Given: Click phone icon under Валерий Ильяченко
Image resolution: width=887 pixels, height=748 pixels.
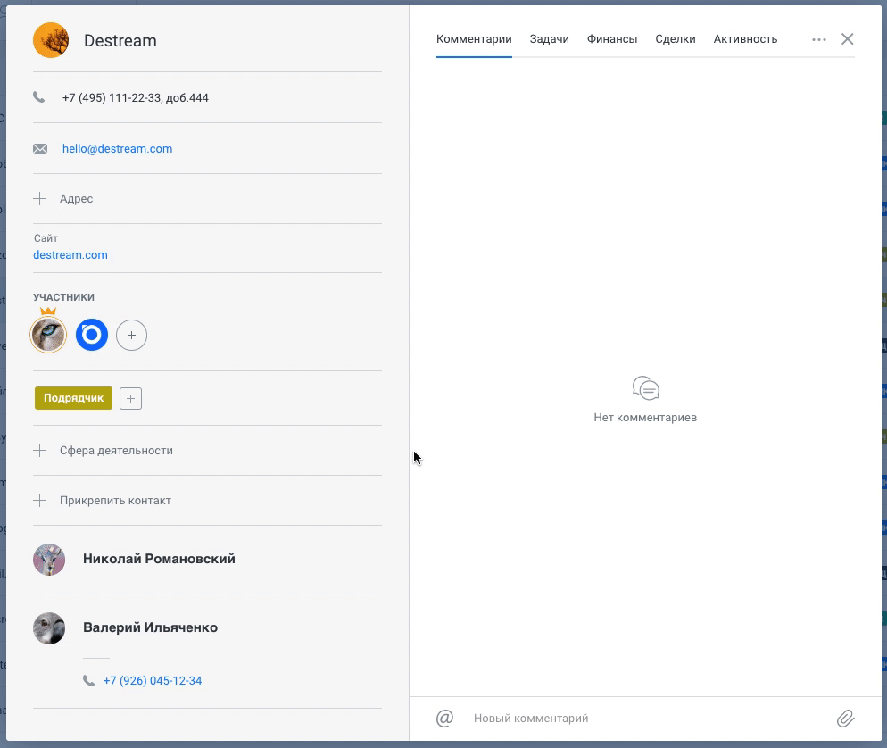Looking at the screenshot, I should pos(89,681).
